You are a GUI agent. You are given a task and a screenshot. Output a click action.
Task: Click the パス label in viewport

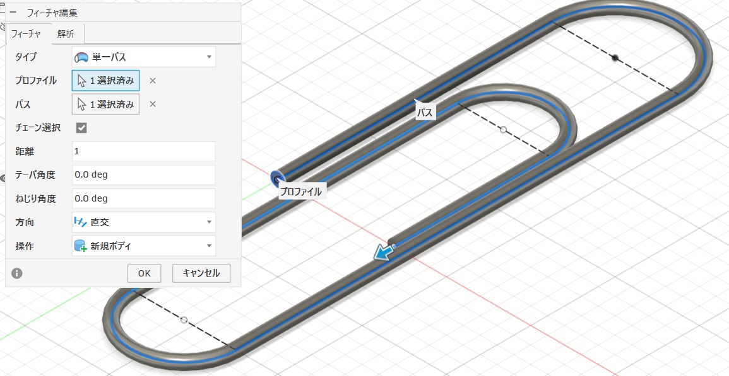point(425,112)
